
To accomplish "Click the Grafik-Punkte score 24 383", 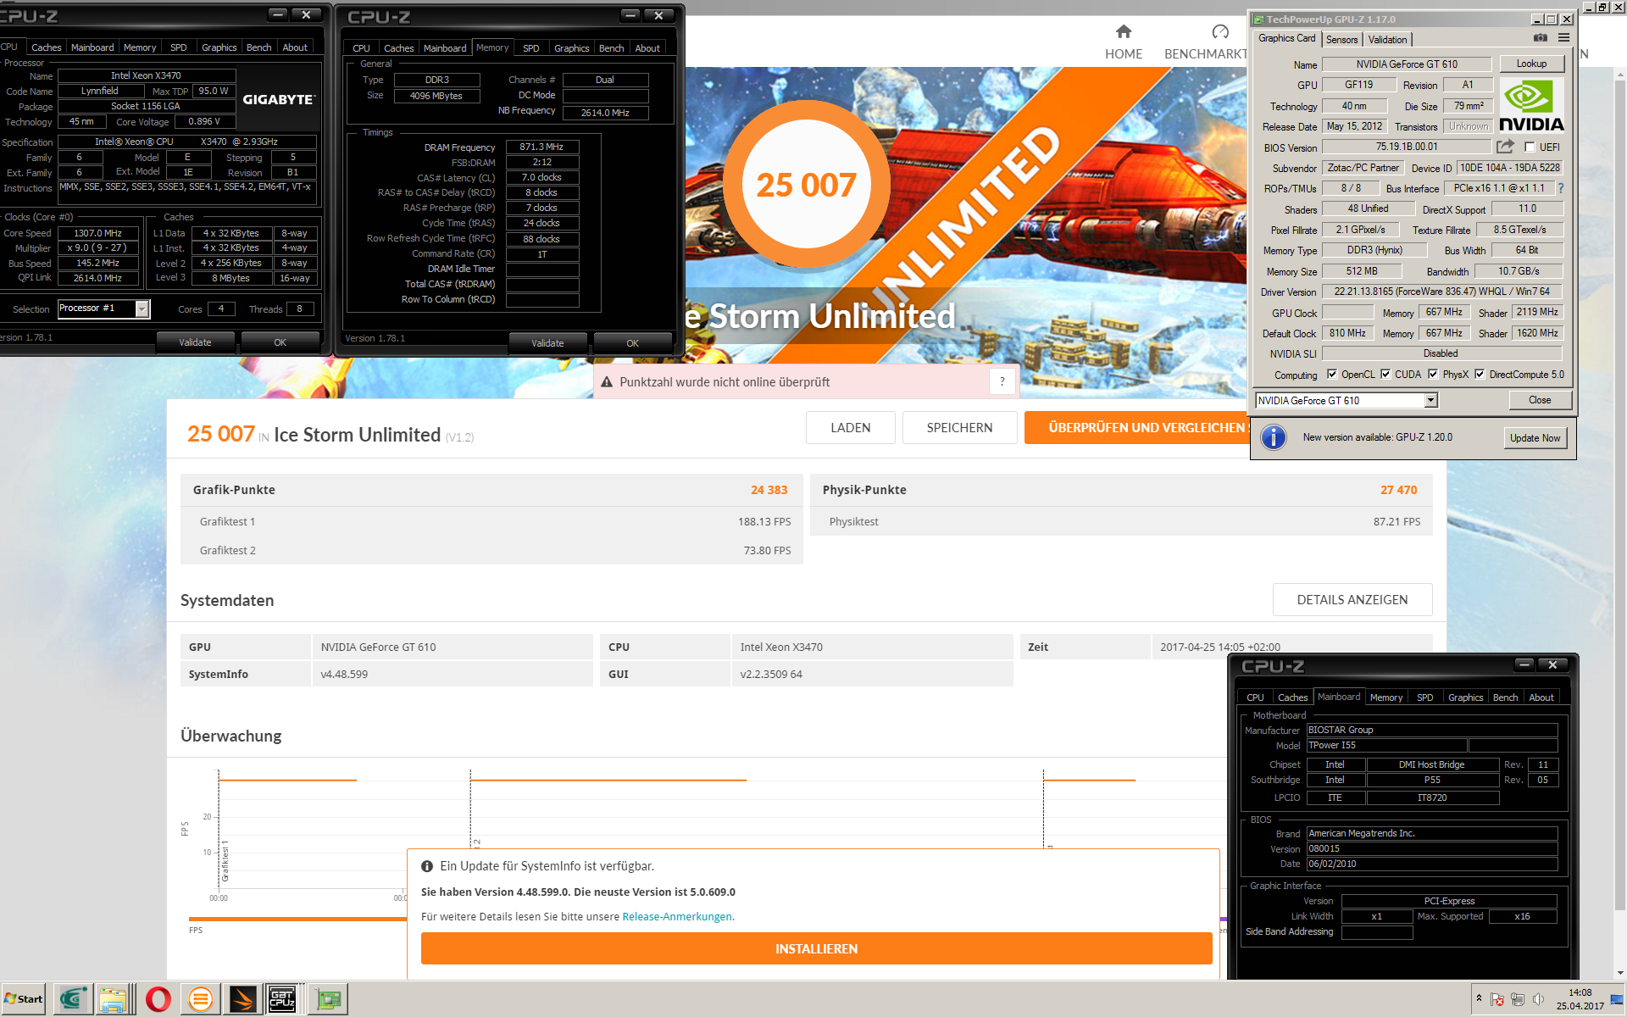I will pos(769,490).
